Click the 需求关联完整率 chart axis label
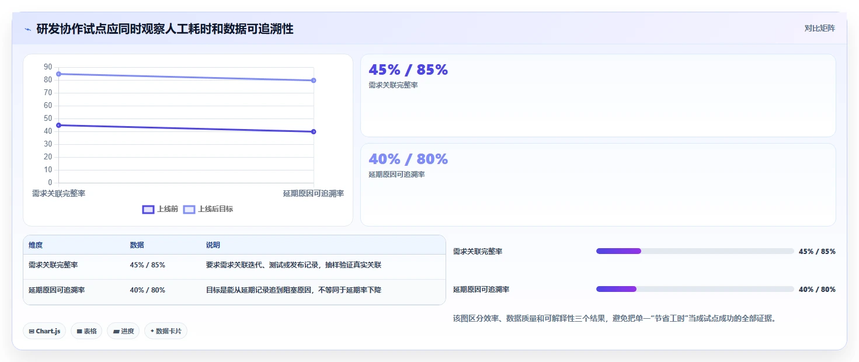 point(58,193)
